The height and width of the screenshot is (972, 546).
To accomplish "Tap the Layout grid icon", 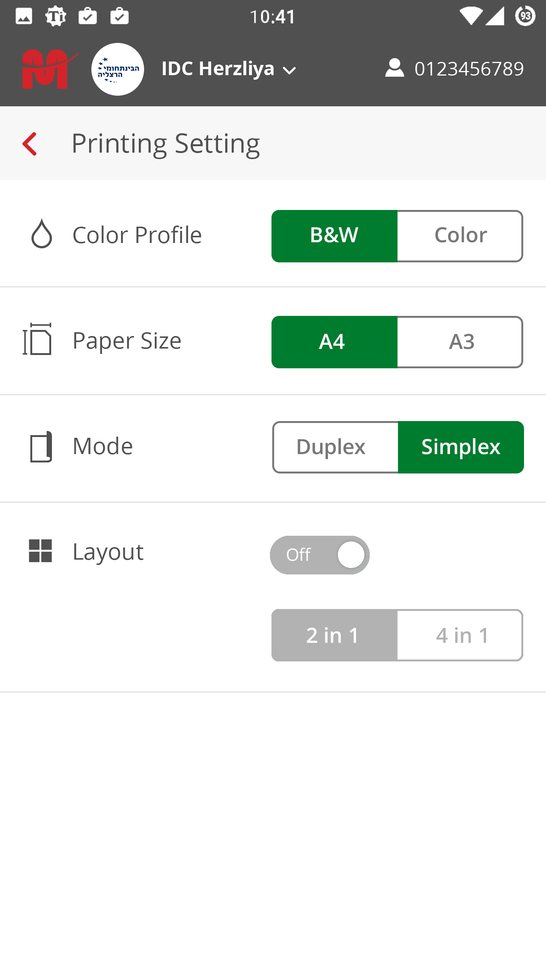I will pyautogui.click(x=41, y=551).
